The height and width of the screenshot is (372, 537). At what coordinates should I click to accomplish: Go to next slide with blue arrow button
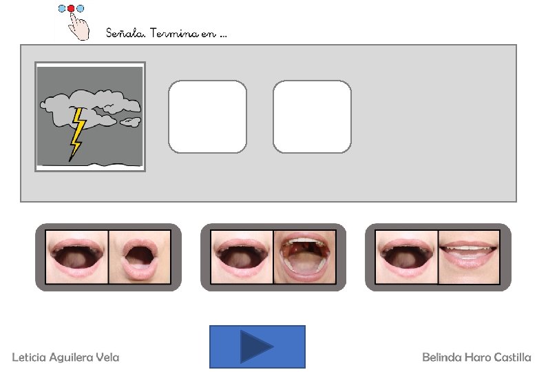pyautogui.click(x=257, y=347)
